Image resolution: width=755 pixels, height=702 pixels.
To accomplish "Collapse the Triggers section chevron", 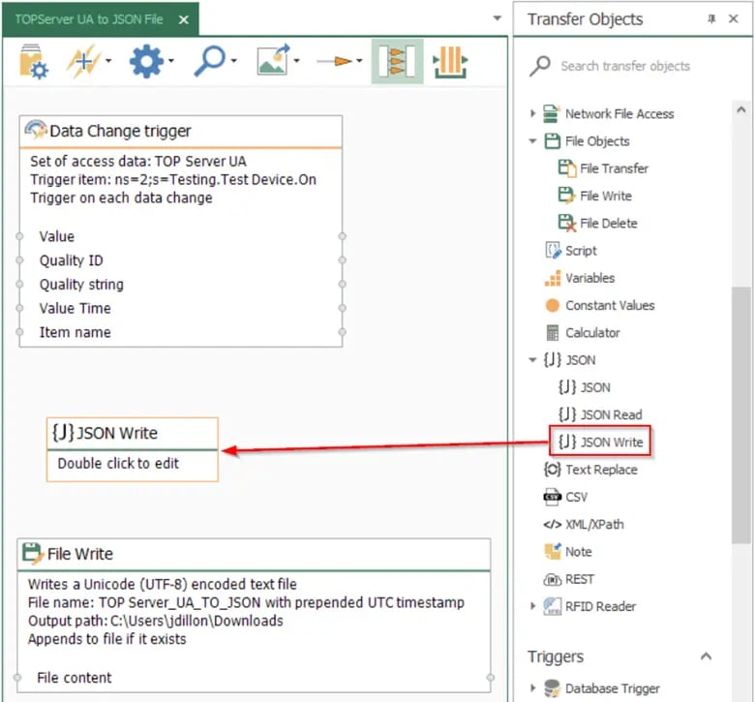I will tap(706, 656).
